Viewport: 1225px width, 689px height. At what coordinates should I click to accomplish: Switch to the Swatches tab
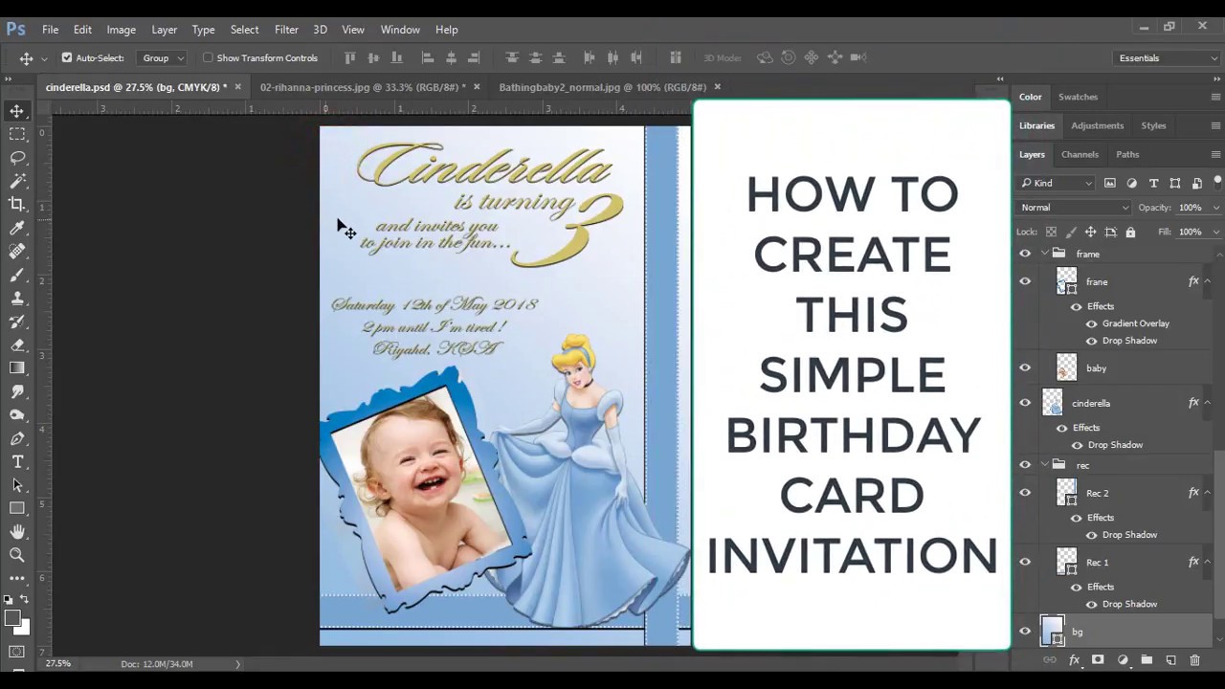point(1078,97)
